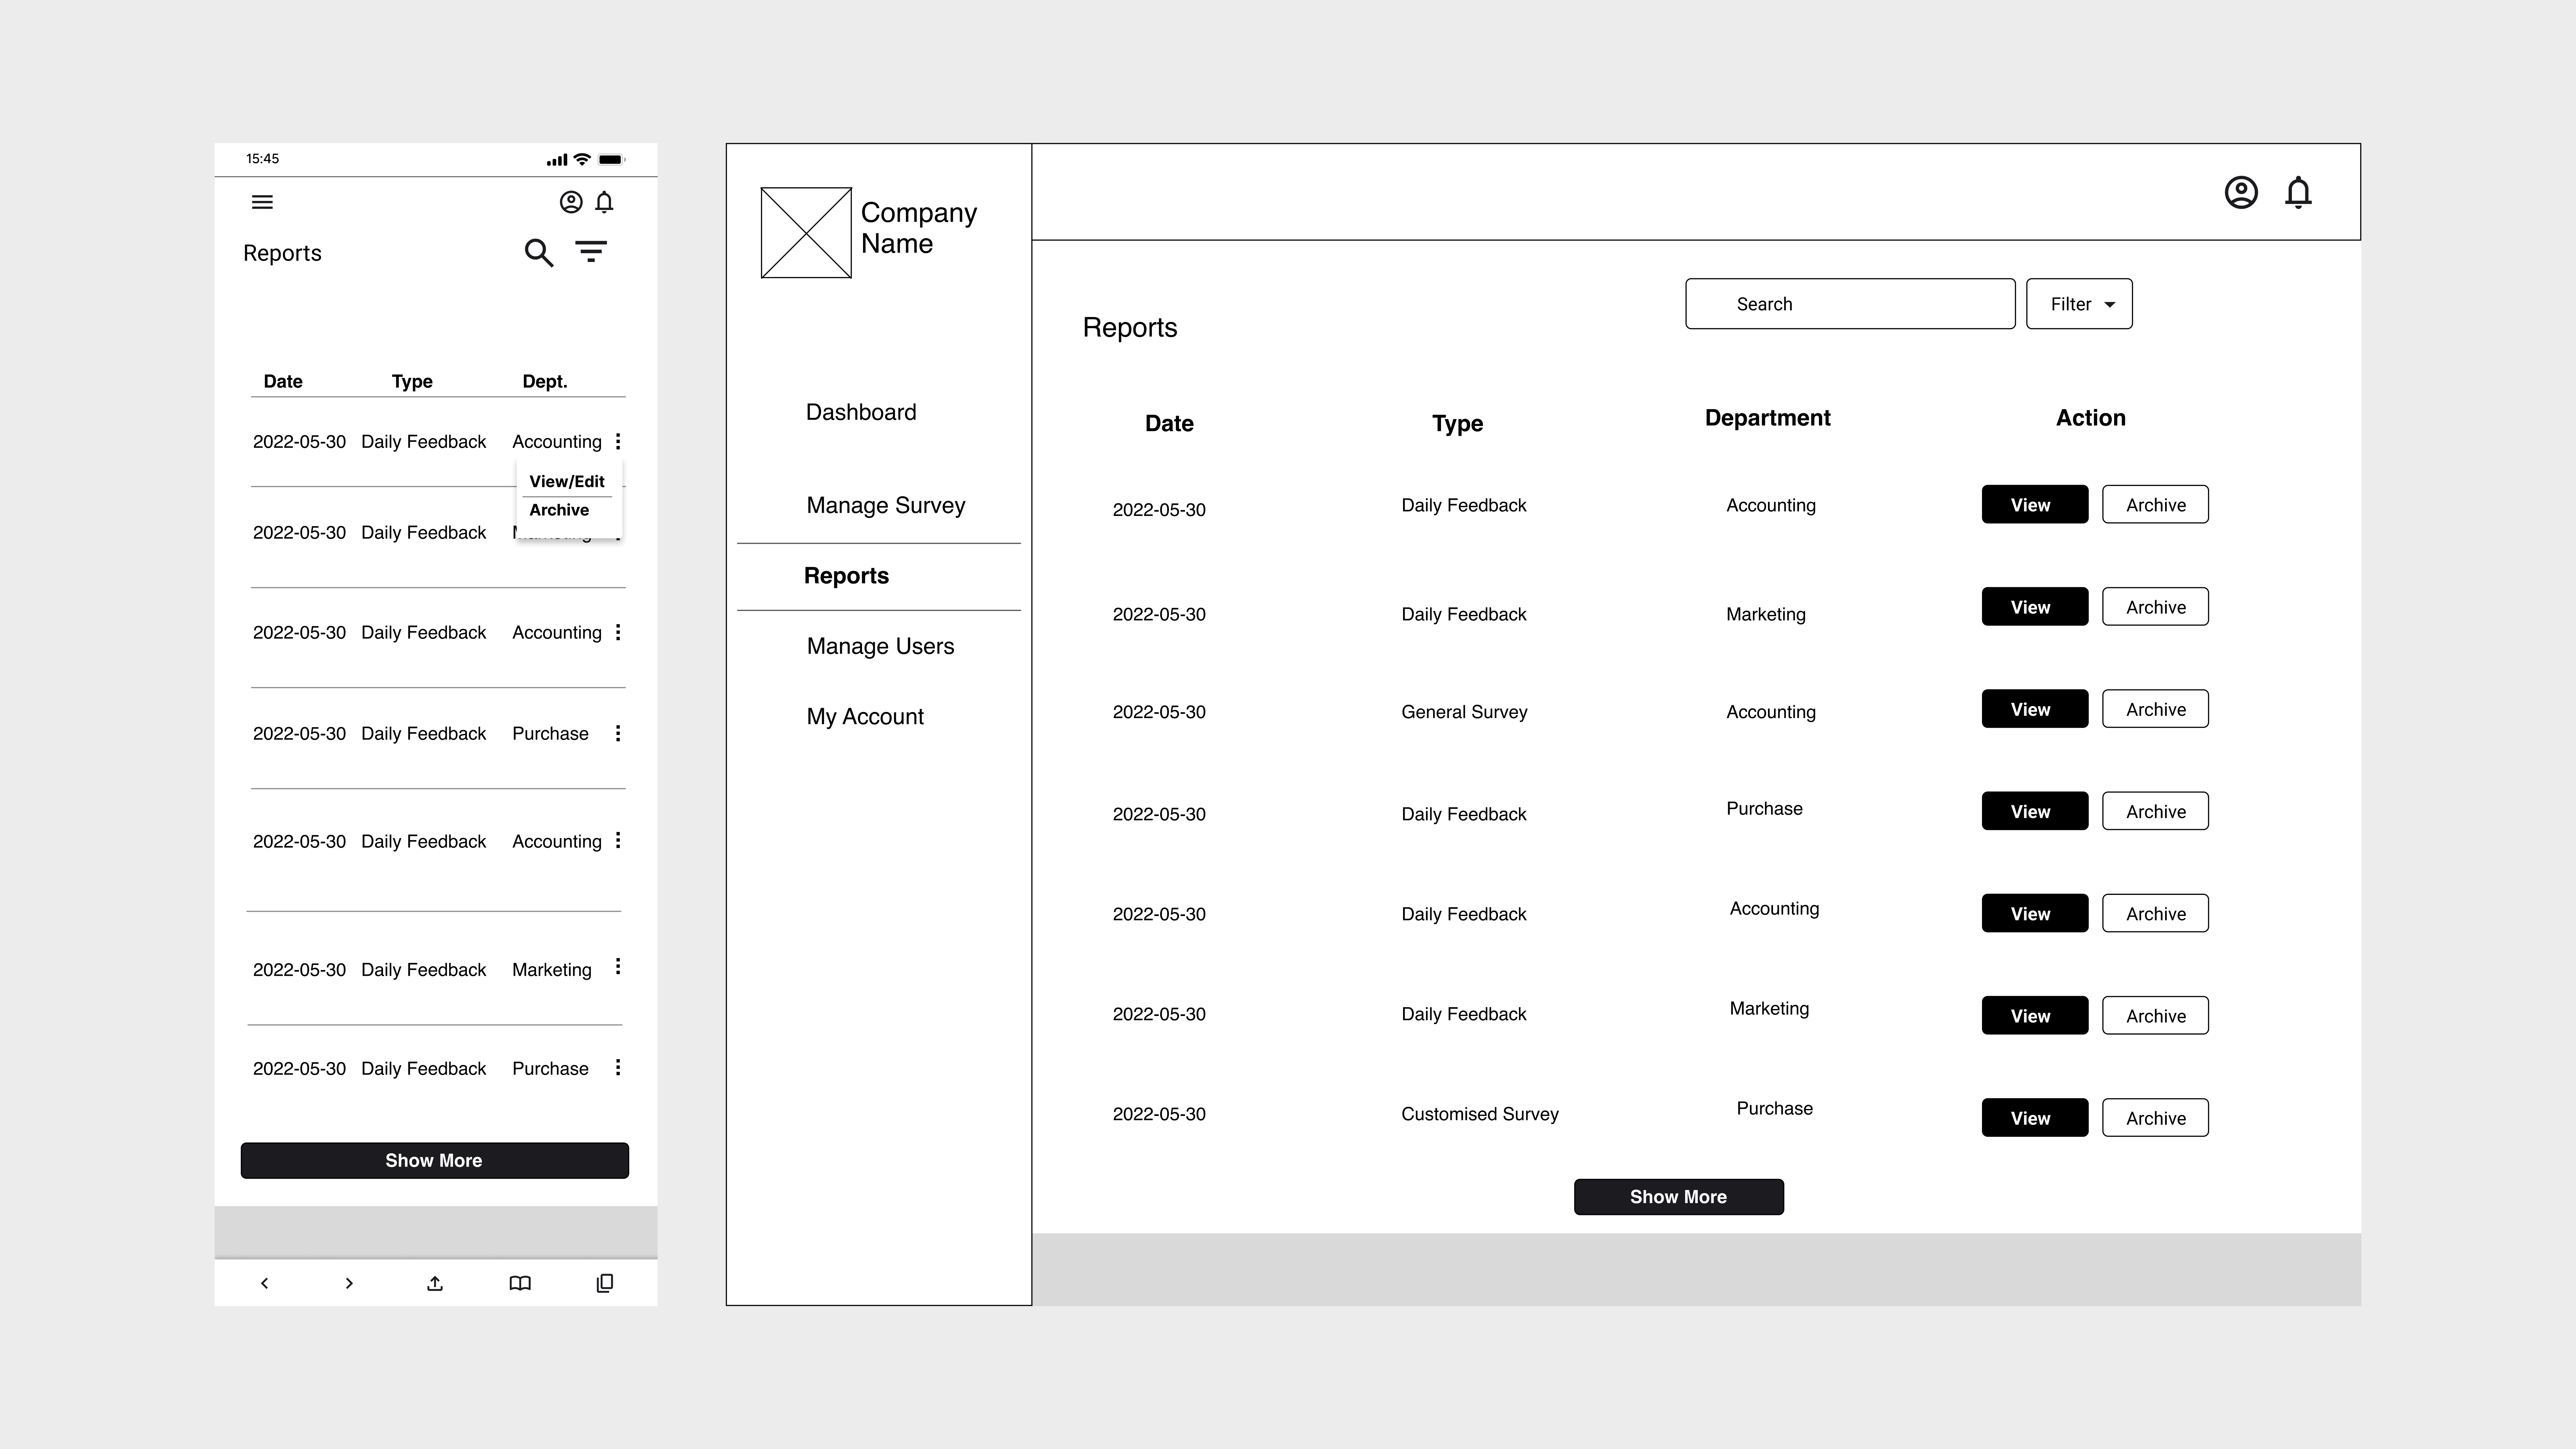Tap the mobile browser back arrow
This screenshot has height=1449, width=2576.
(x=264, y=1283)
